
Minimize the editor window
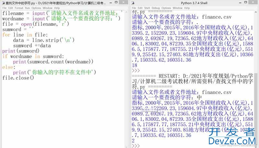pos(111,3)
